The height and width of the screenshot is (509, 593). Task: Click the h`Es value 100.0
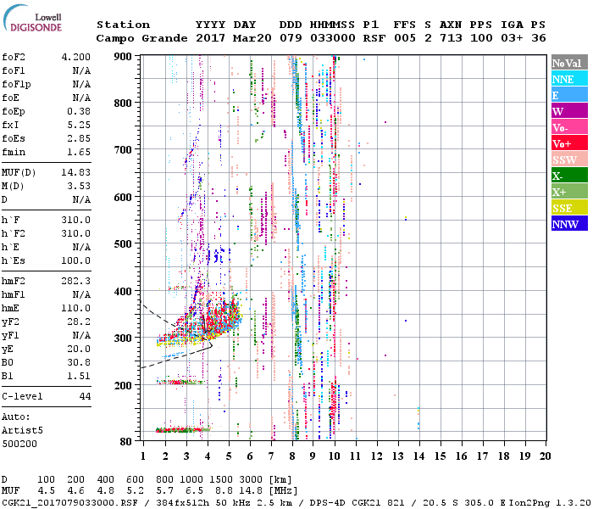coord(76,261)
